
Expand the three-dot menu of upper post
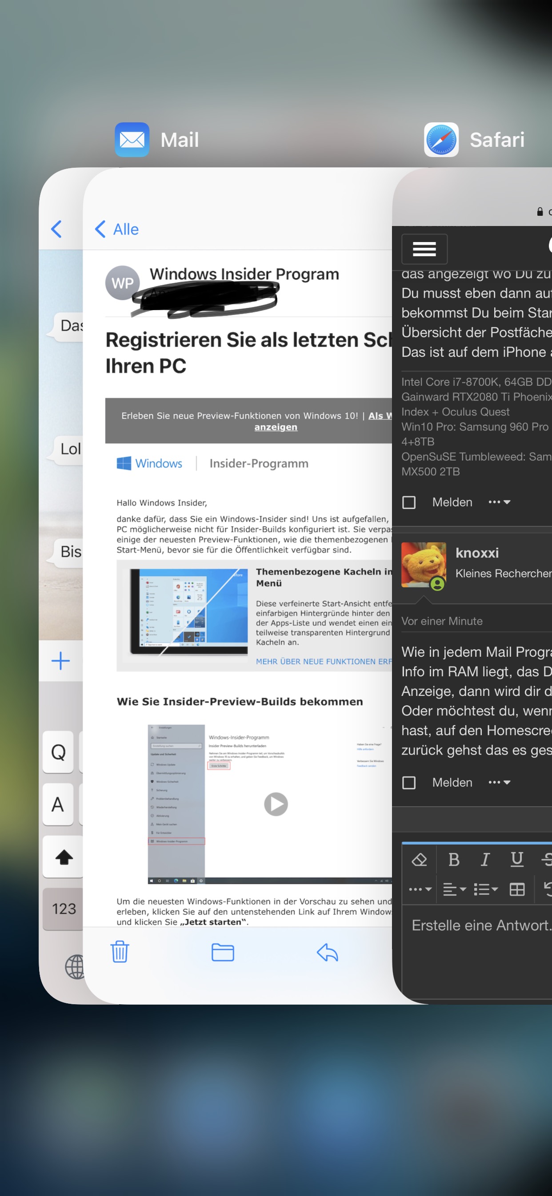point(499,502)
